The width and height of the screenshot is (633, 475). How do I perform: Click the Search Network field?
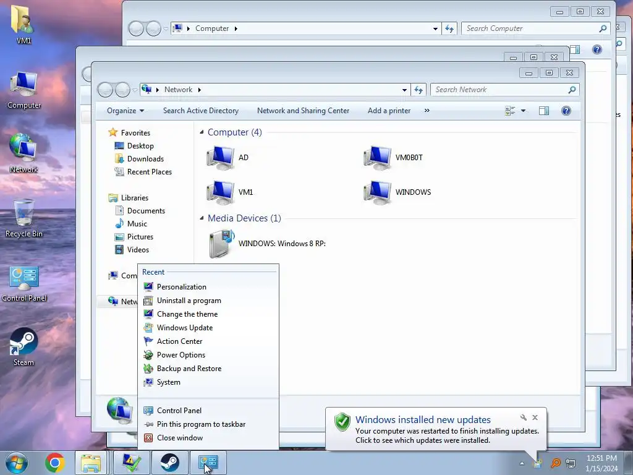pyautogui.click(x=504, y=90)
